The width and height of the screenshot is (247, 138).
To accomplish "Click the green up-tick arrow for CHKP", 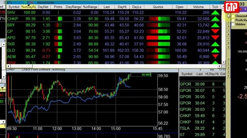I will point(215,19).
